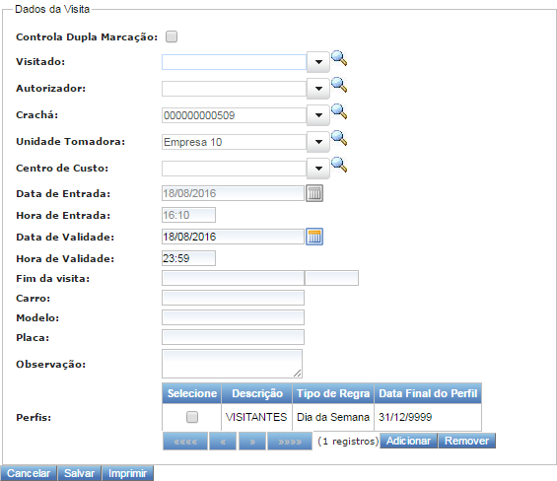Click the Hora de Entrada field 16:10
557x481 pixels.
[x=188, y=215]
